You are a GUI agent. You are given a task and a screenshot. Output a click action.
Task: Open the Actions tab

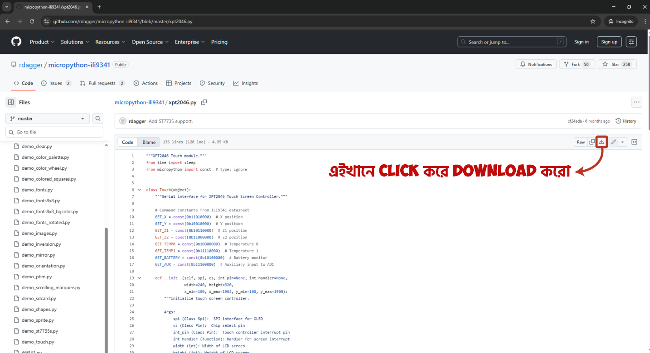point(146,83)
